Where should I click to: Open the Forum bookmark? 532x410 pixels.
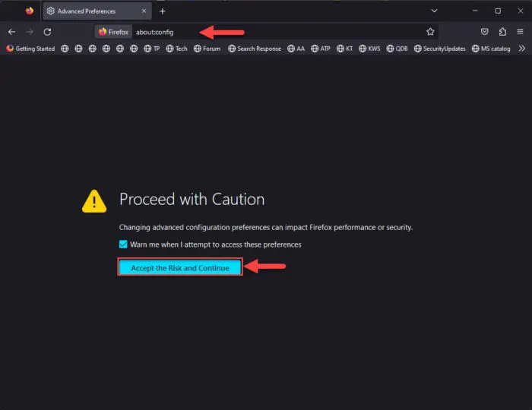click(207, 49)
